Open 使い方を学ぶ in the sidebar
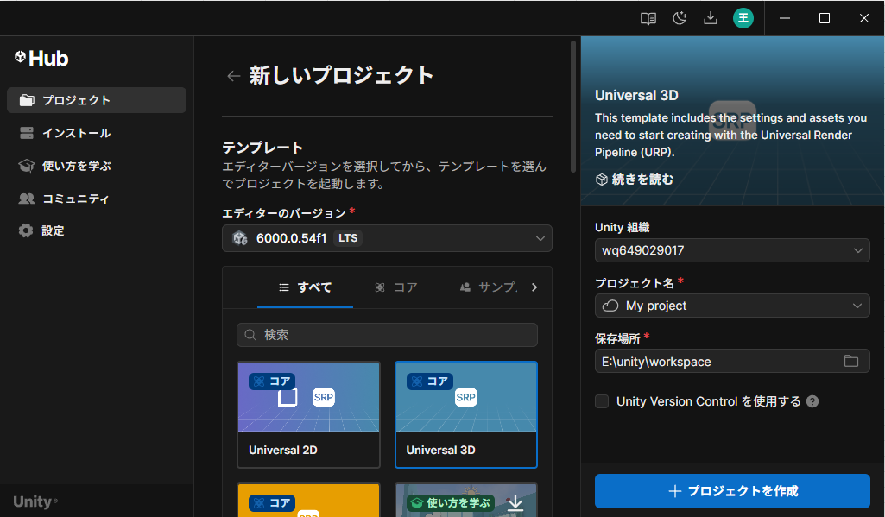Image resolution: width=885 pixels, height=517 pixels. 97,166
